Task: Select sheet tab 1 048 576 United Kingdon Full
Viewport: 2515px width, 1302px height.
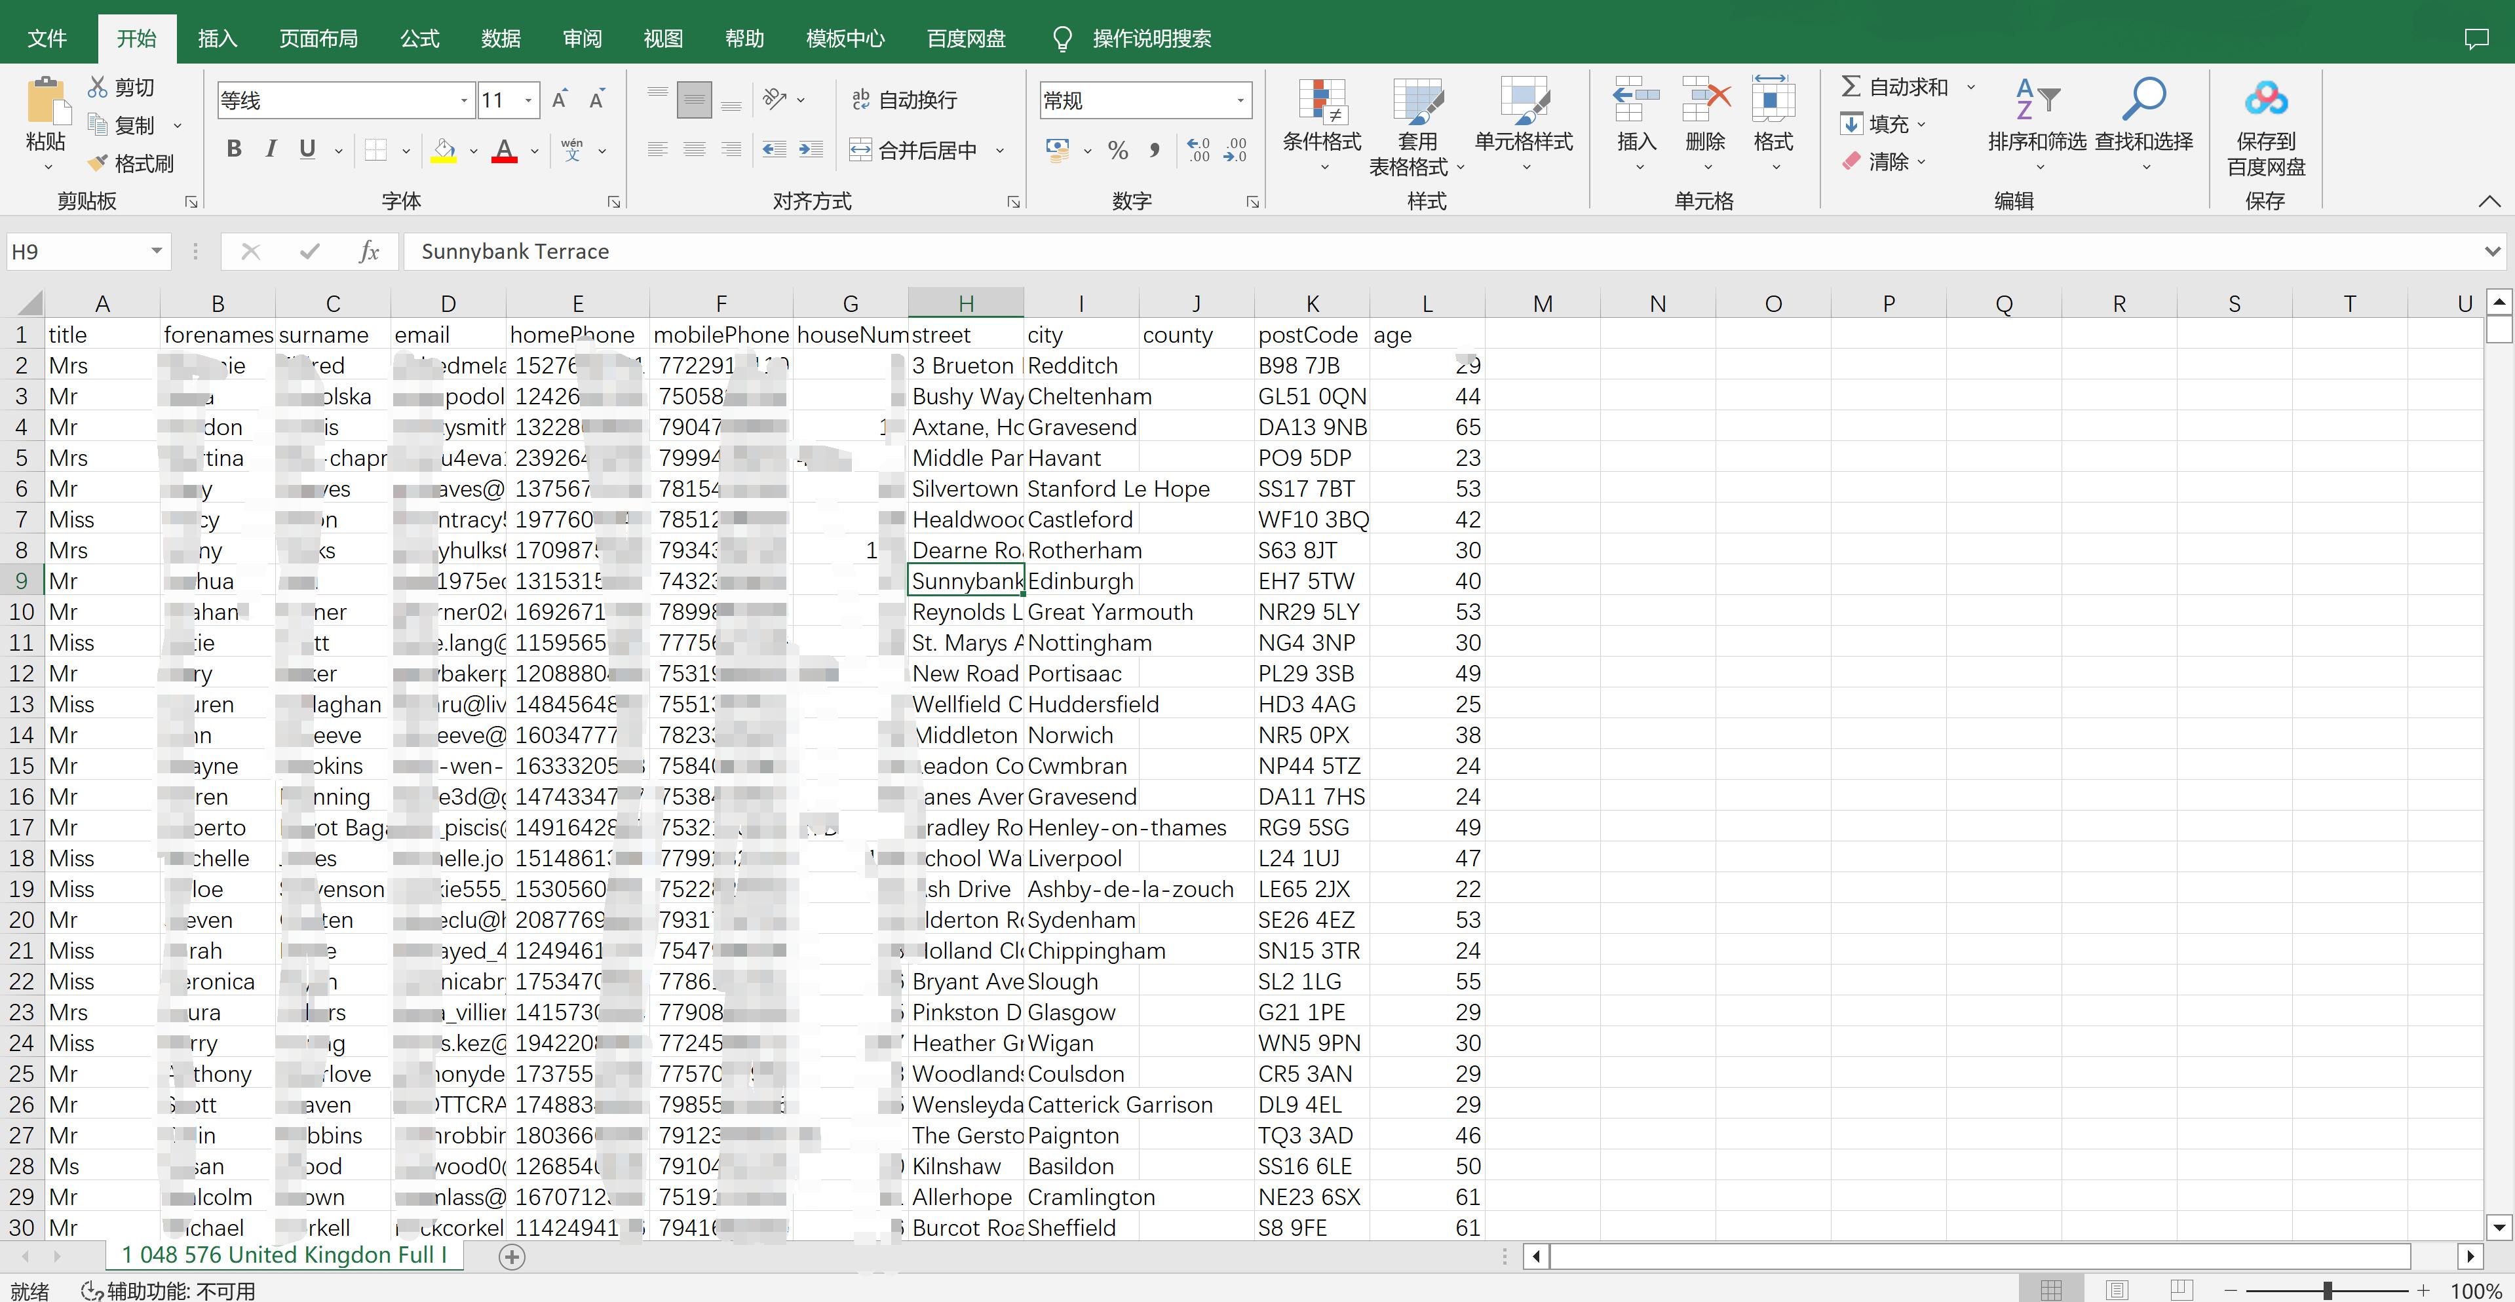Action: (x=284, y=1255)
